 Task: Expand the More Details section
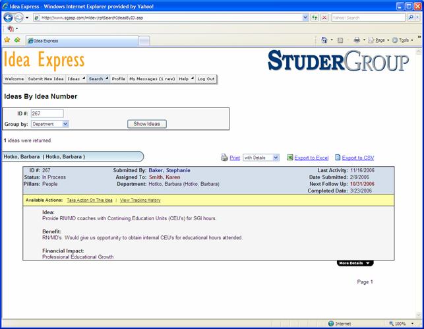point(355,263)
